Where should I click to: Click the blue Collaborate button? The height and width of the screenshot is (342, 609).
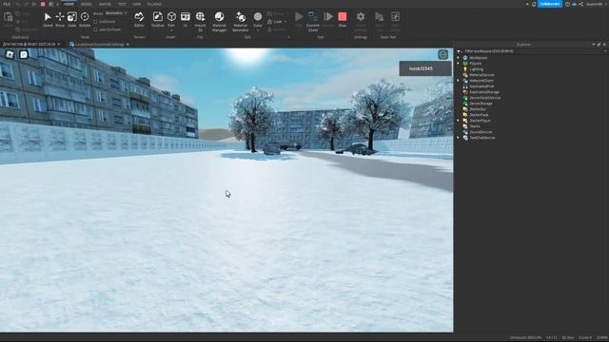pos(550,4)
